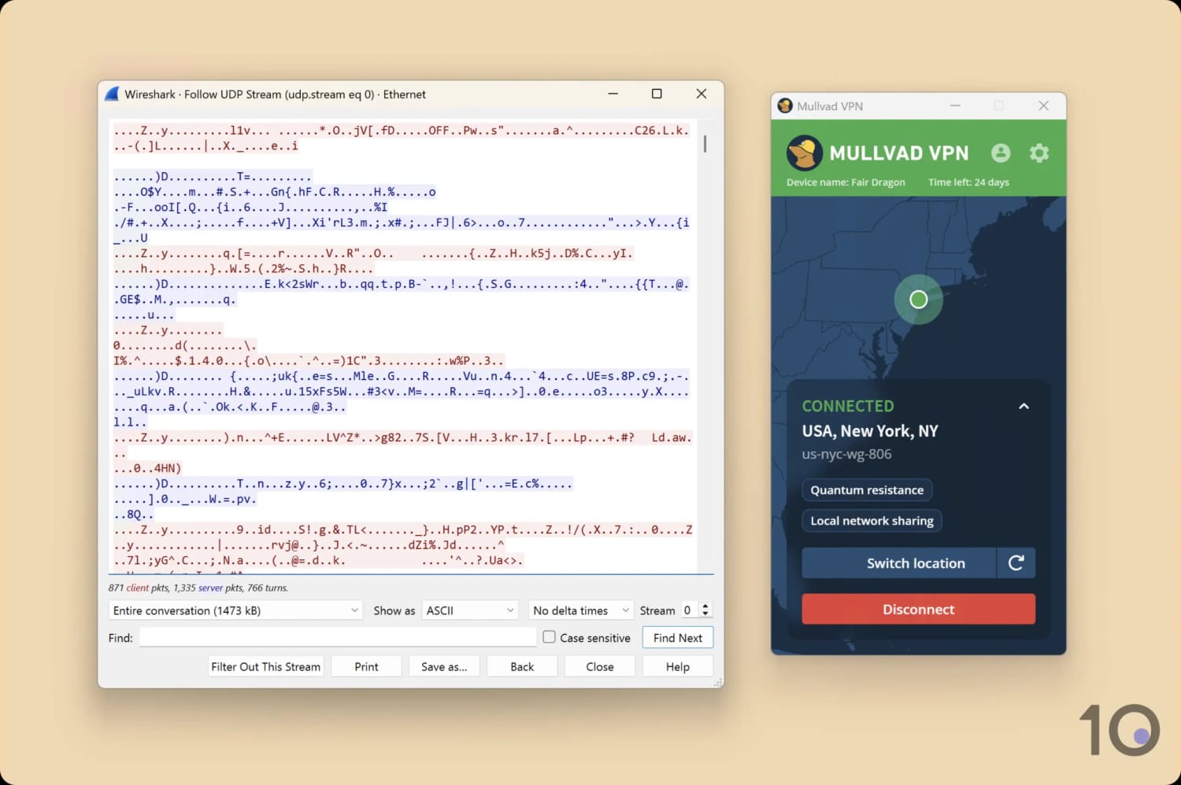Collapse the CONNECTED panel chevron
1181x785 pixels.
click(x=1024, y=406)
